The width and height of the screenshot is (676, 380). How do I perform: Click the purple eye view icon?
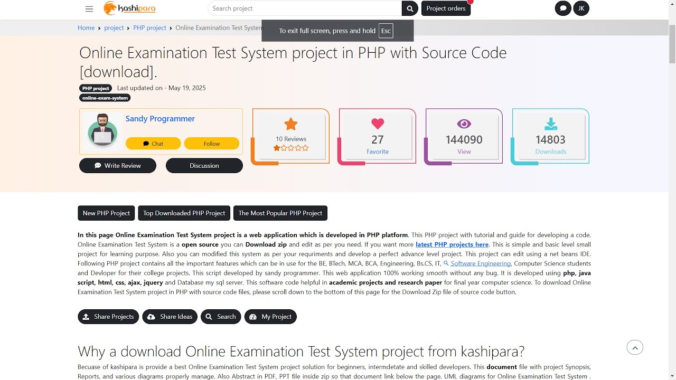point(464,124)
